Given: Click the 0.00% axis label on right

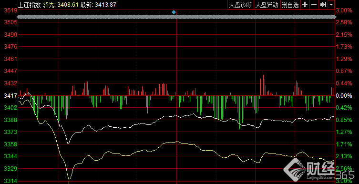Looking at the screenshot, I should (344, 95).
